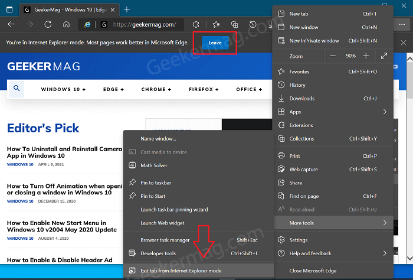Expand the FIREFOX + site menu
Screen dimensions: 413x280
(204, 89)
